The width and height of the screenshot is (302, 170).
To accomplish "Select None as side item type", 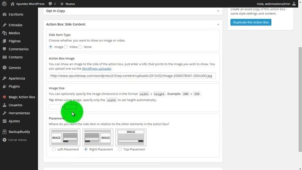I will 80,47.
